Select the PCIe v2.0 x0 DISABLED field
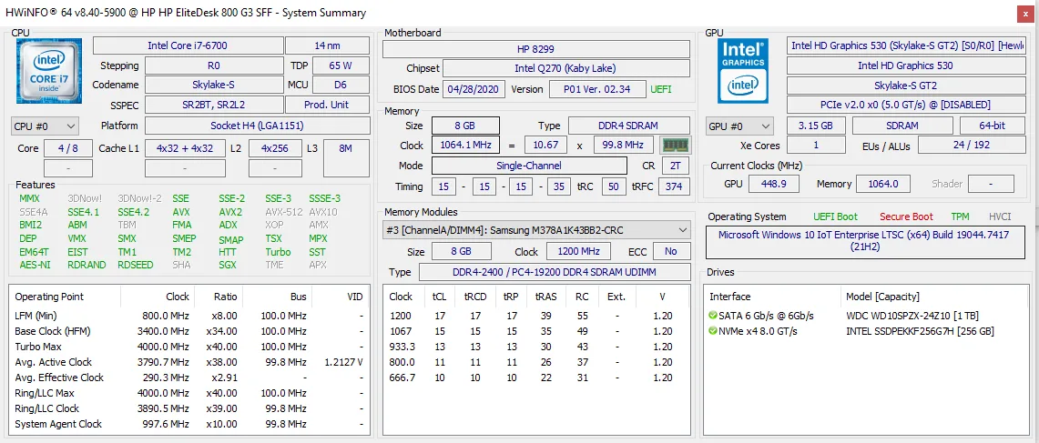This screenshot has width=1039, height=443. [906, 105]
